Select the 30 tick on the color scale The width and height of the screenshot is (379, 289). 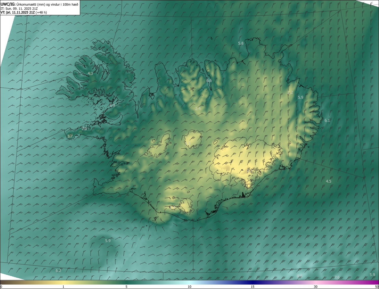tap(316, 287)
